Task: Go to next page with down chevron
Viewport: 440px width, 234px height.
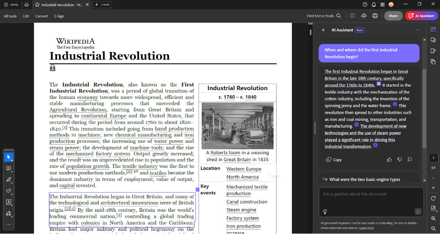Action: 433,188
